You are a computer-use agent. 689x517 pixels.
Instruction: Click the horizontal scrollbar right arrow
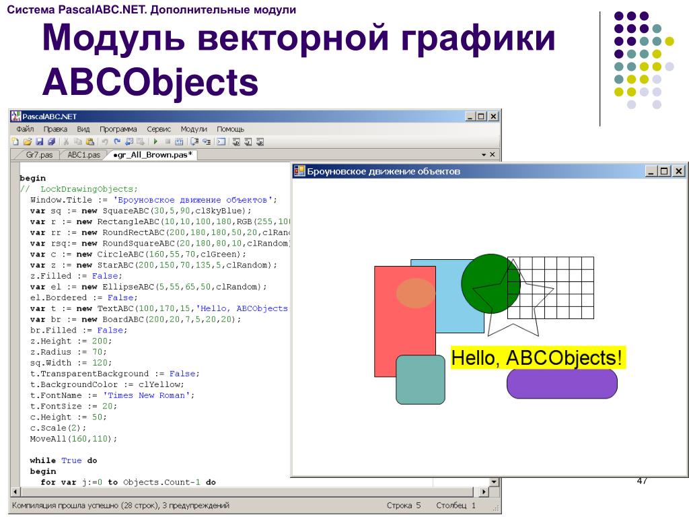tap(484, 491)
